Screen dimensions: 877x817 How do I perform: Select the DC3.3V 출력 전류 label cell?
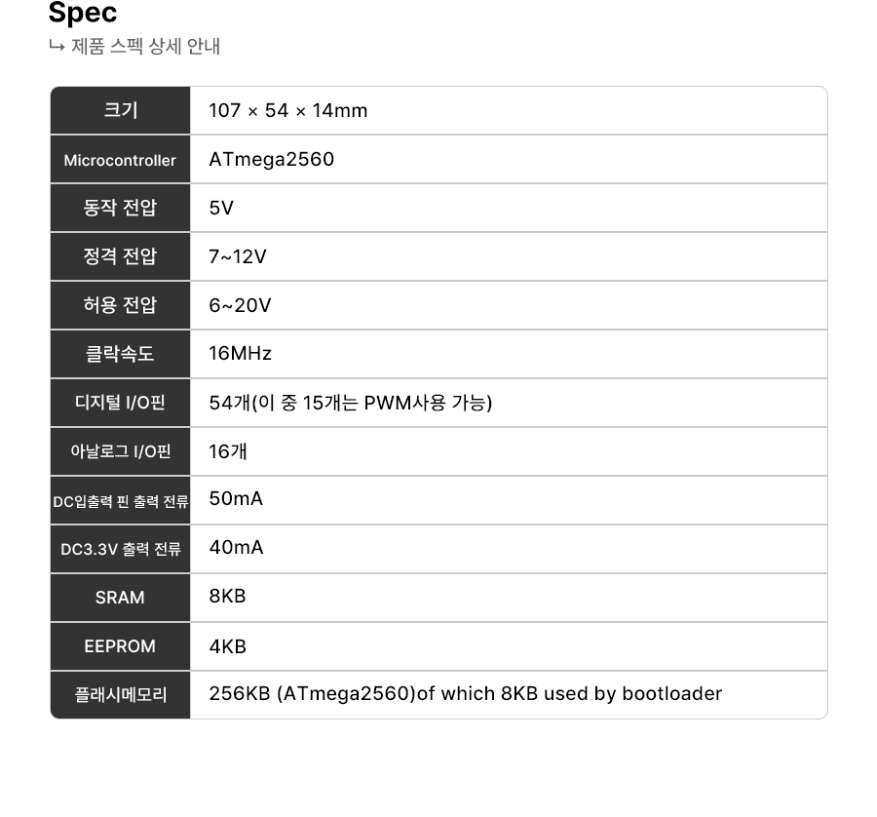point(121,549)
